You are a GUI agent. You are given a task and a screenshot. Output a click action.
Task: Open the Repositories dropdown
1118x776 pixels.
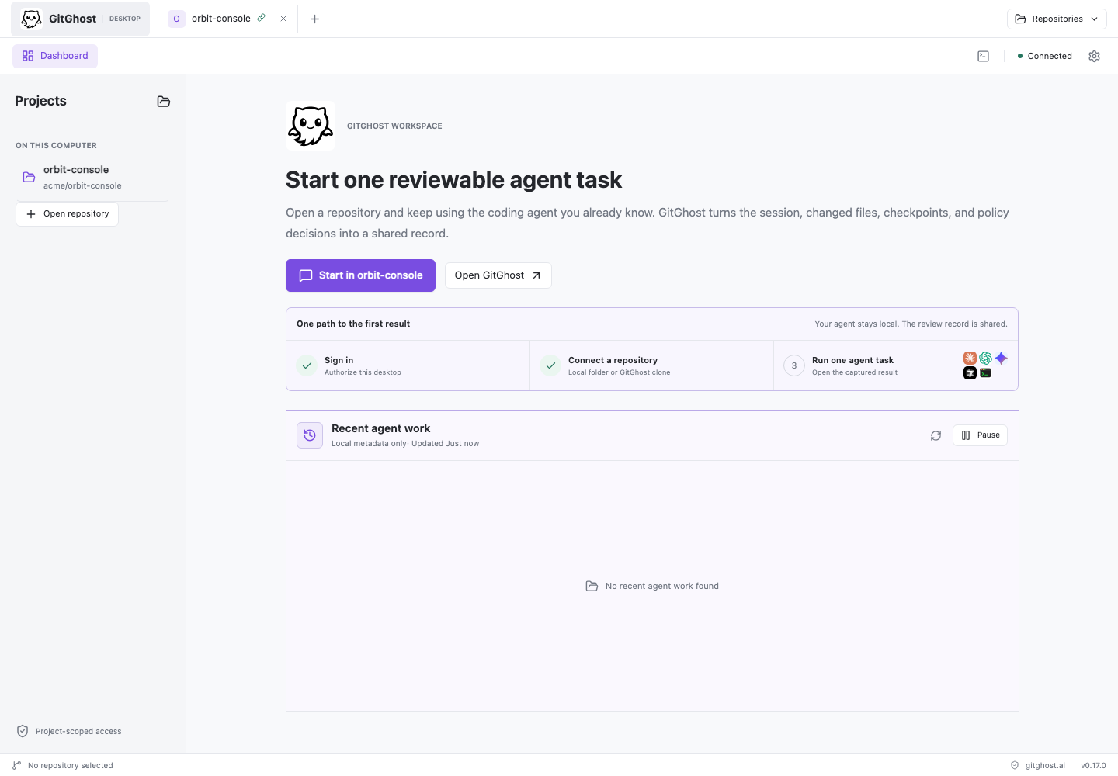coord(1057,19)
